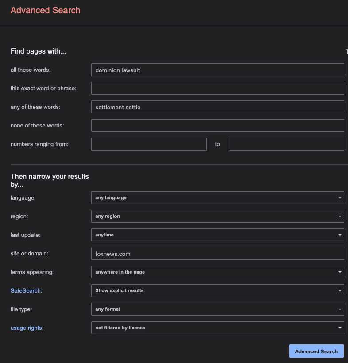Click the 'site or domain' field with foxnews.com
This screenshot has width=348, height=363.
218,254
